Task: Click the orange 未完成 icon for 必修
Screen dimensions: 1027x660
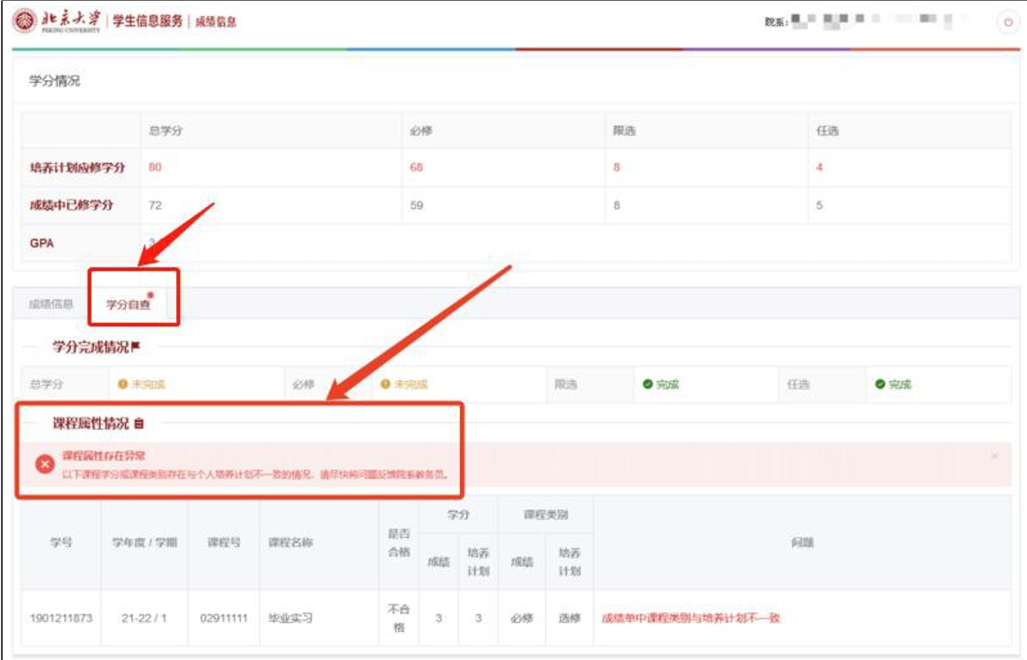Action: (384, 384)
